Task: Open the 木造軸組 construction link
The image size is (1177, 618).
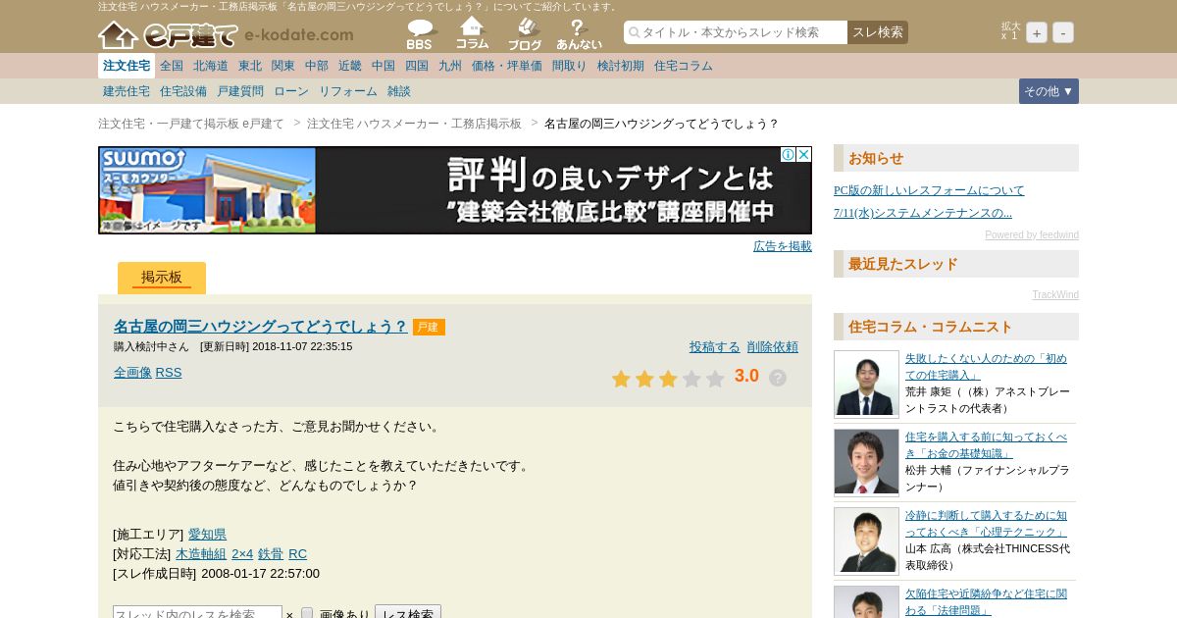Action: [x=201, y=554]
